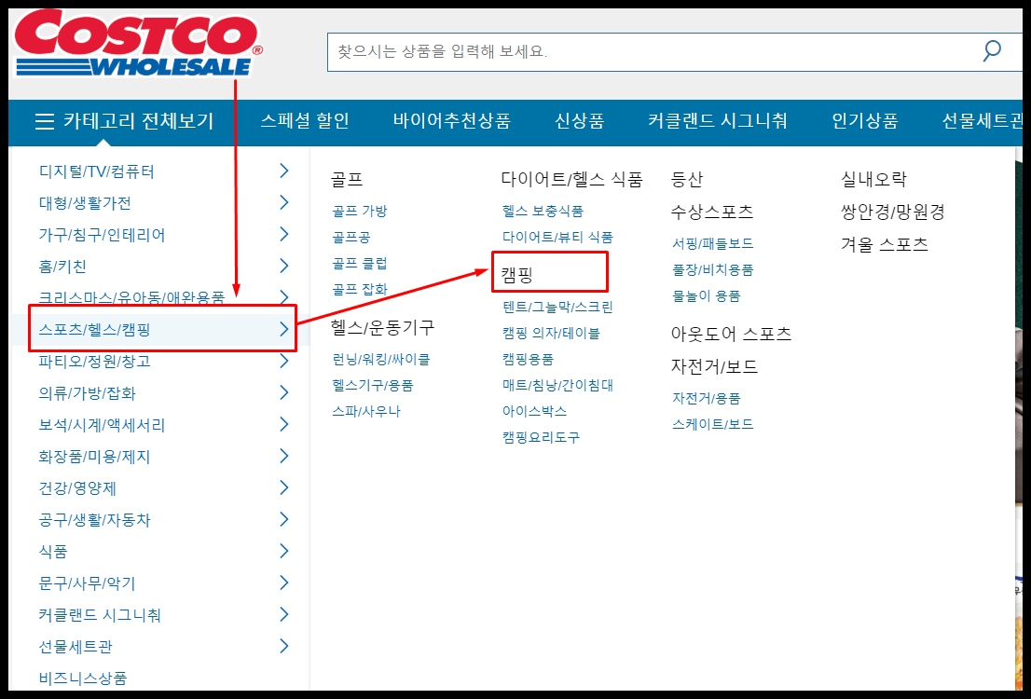Image resolution: width=1031 pixels, height=699 pixels.
Task: Open the 실내오락 heading link
Action: [x=873, y=179]
